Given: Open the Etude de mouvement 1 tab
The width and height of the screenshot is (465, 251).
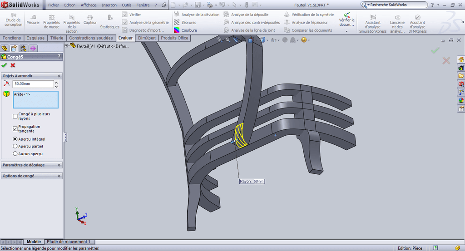Looking at the screenshot, I should click(x=68, y=242).
